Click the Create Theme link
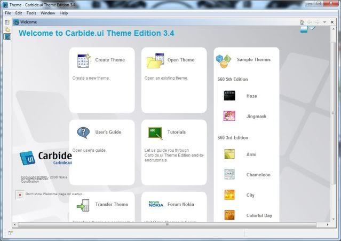Image resolution: width=341 pixels, height=241 pixels. coord(110,60)
